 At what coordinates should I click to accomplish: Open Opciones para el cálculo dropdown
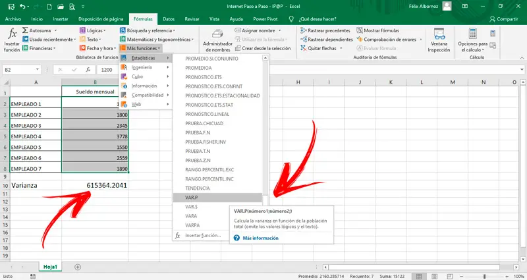coord(472,40)
